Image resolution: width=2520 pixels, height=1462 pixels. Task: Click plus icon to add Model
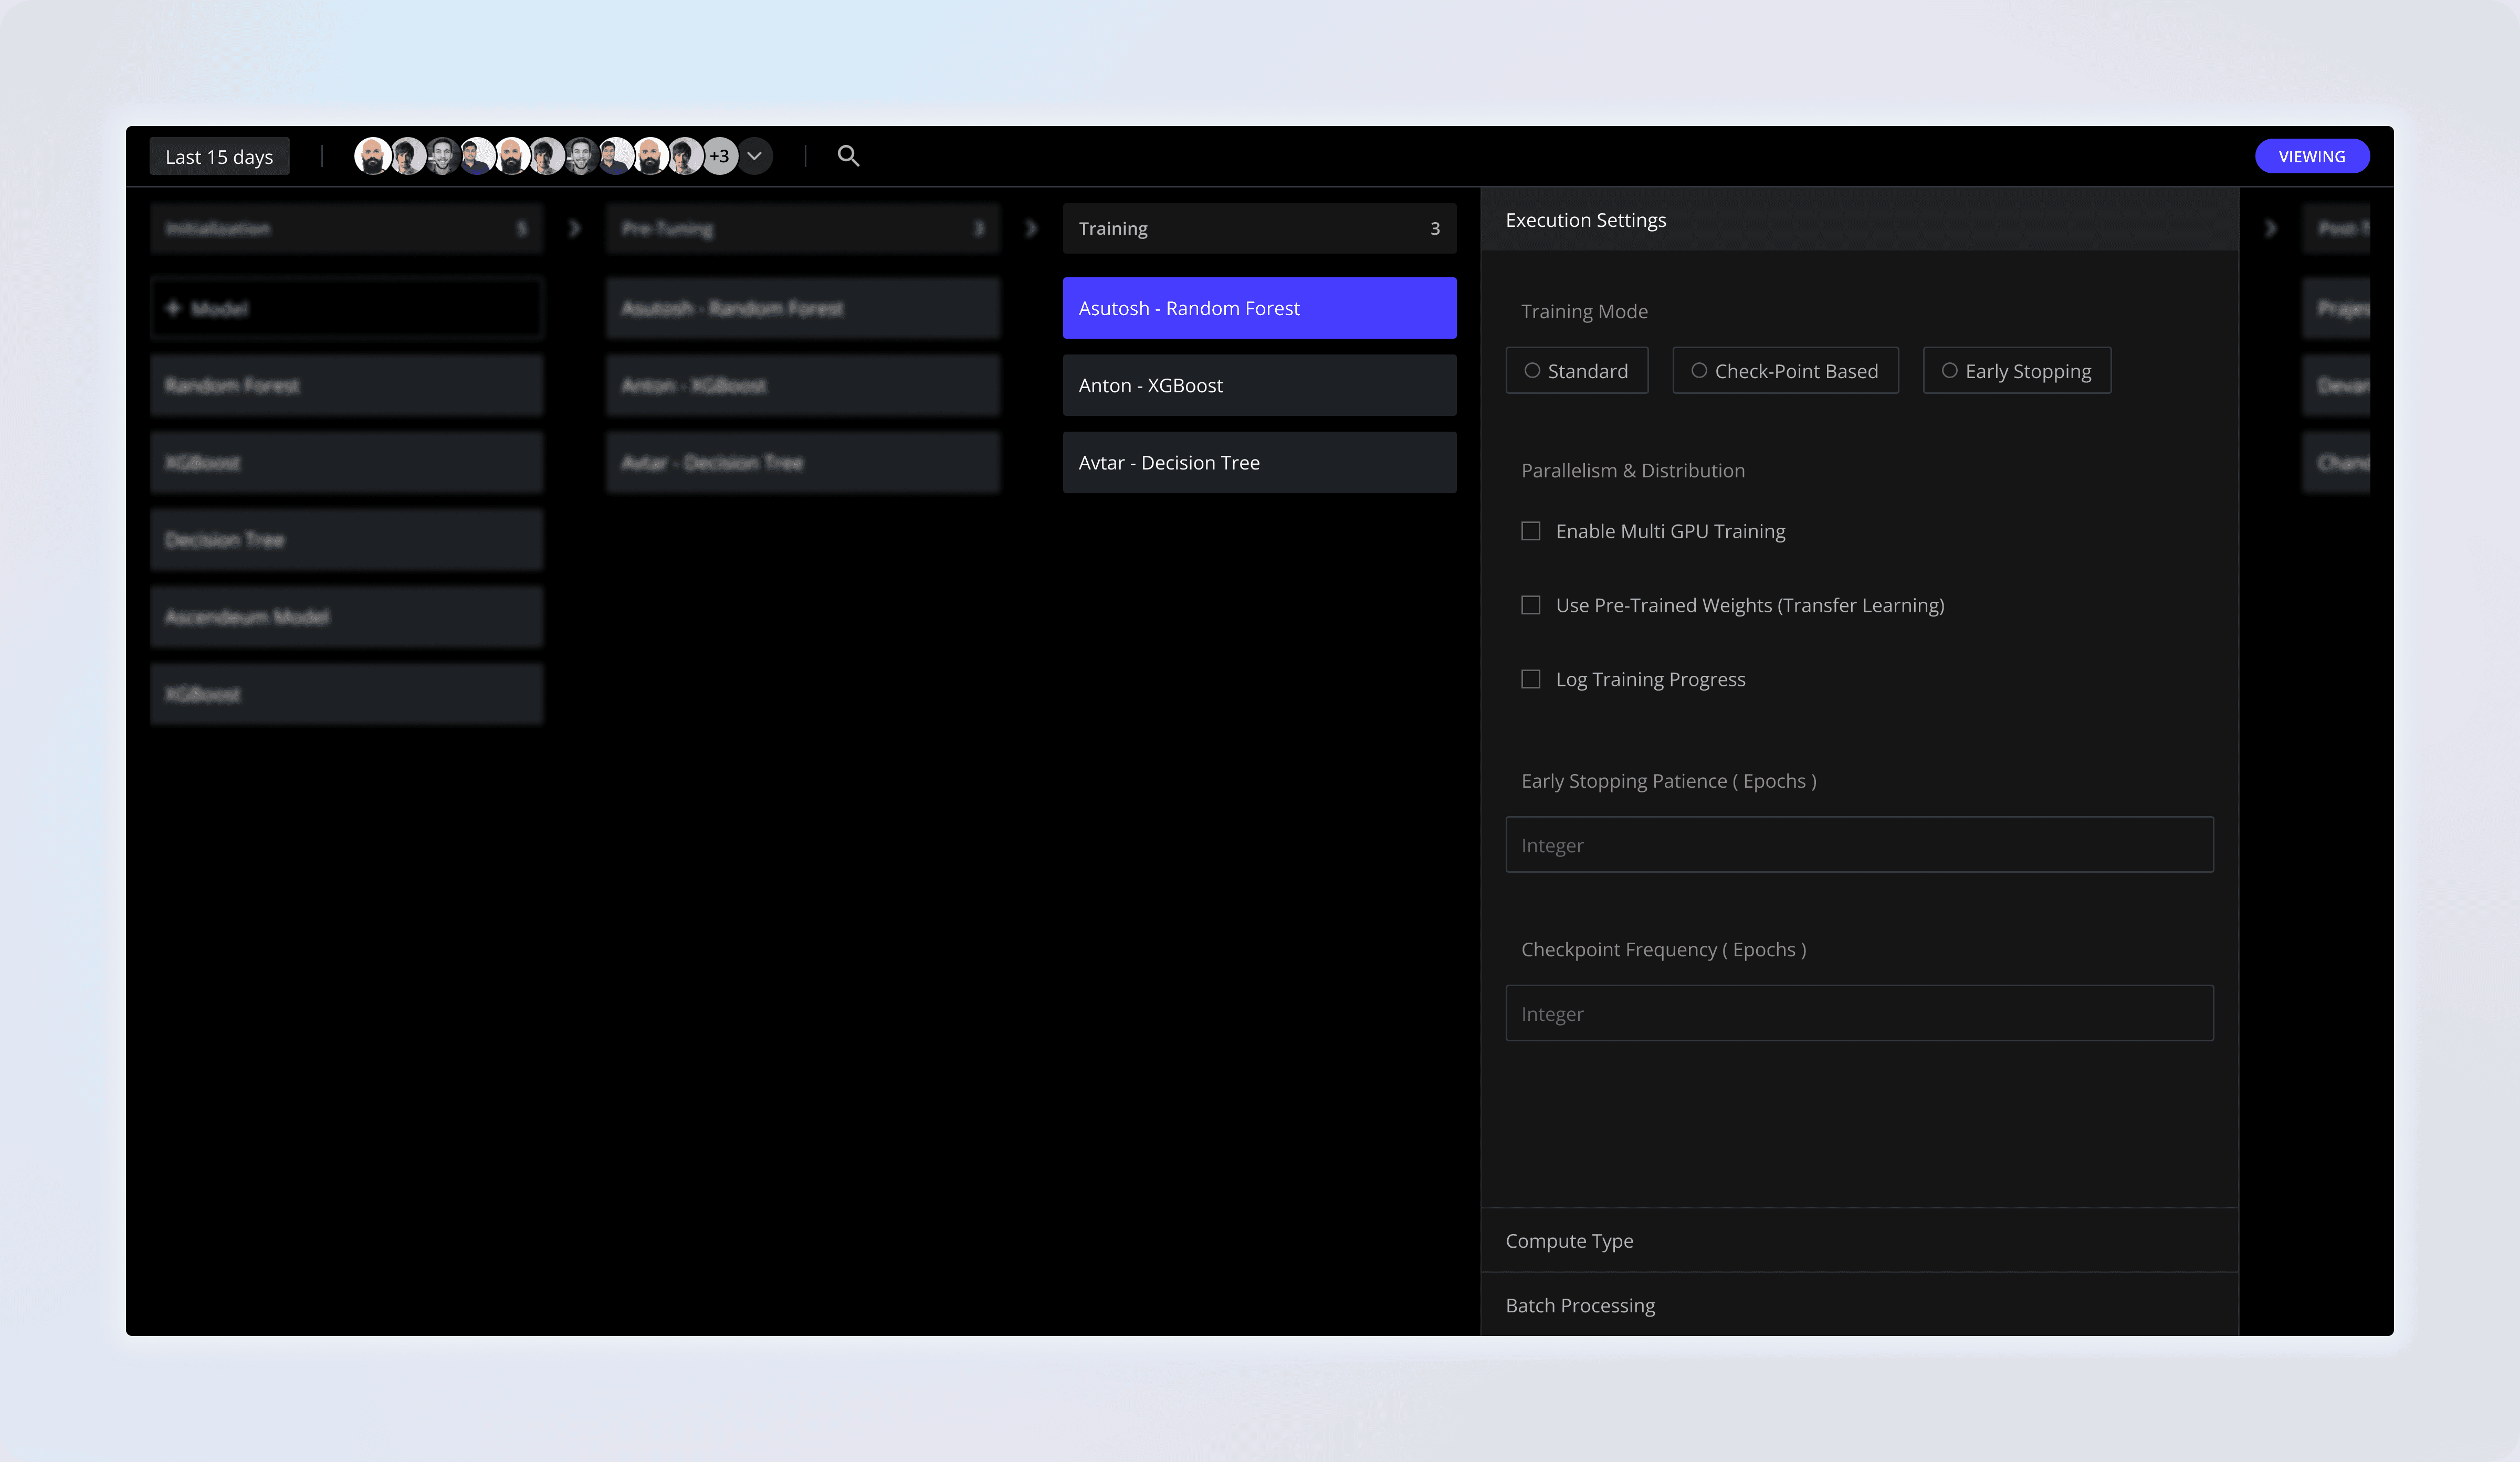pos(173,308)
